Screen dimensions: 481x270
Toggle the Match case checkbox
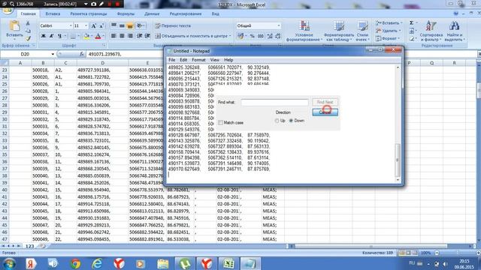(220, 122)
